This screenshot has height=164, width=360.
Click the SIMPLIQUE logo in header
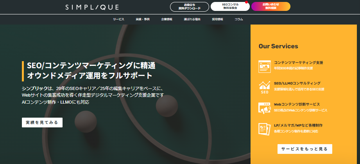coord(92,7)
